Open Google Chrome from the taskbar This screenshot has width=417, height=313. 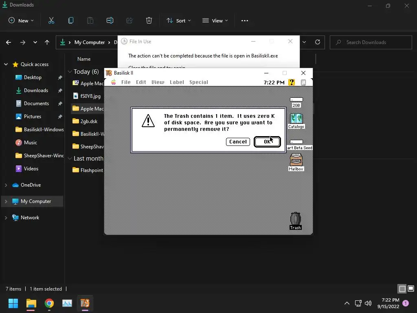(49, 303)
